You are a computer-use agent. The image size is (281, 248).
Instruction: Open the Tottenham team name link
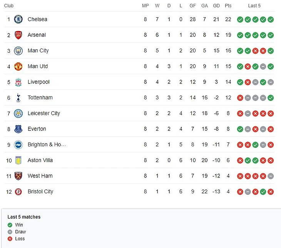(40, 98)
